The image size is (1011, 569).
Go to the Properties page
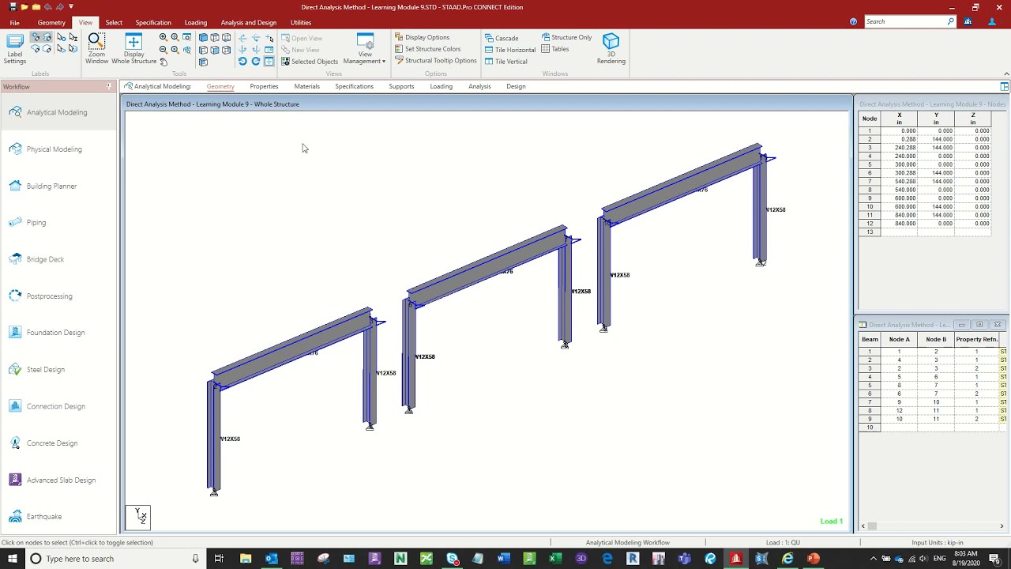click(264, 86)
